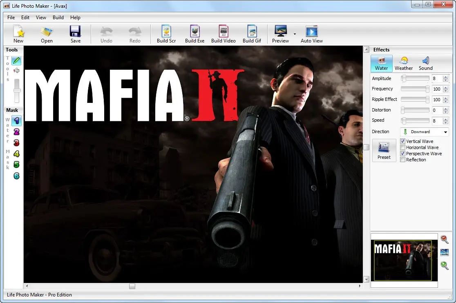Click the Frequency spinner arrows
This screenshot has width=456, height=303.
click(x=445, y=89)
